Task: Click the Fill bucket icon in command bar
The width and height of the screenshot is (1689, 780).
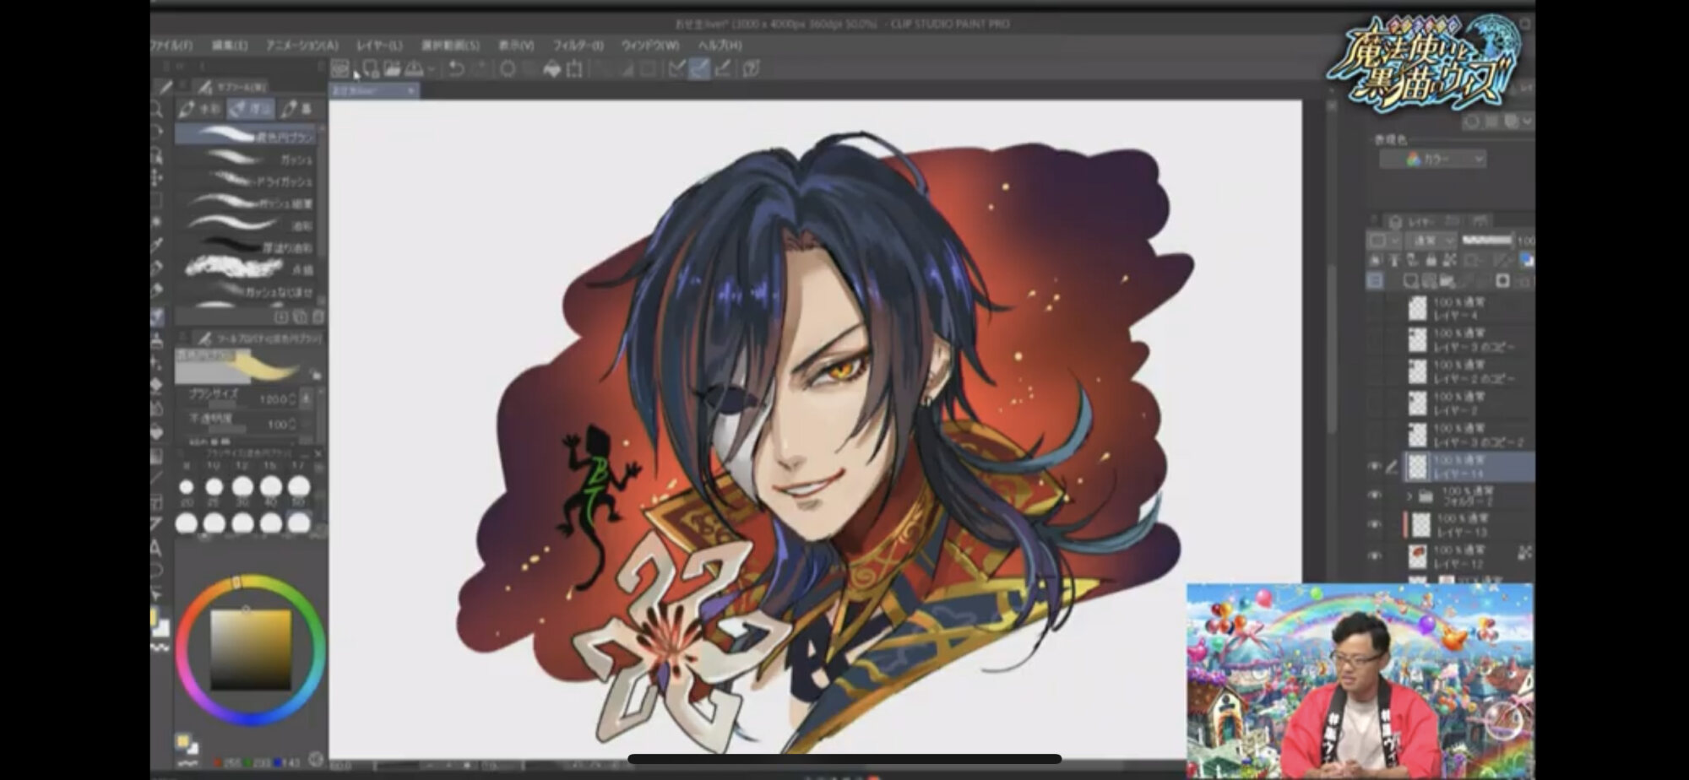Action: (552, 69)
